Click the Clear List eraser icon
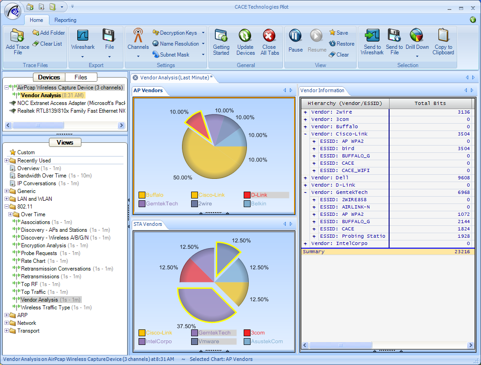This screenshot has height=365, width=481. point(36,44)
